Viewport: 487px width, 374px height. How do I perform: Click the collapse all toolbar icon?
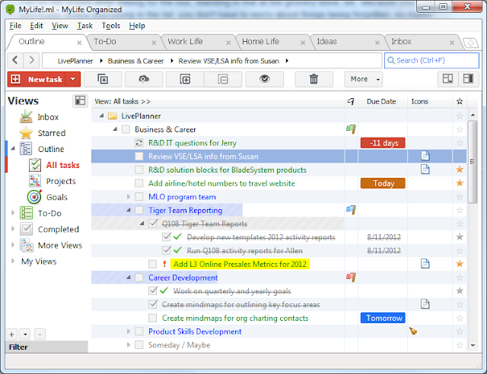click(223, 80)
